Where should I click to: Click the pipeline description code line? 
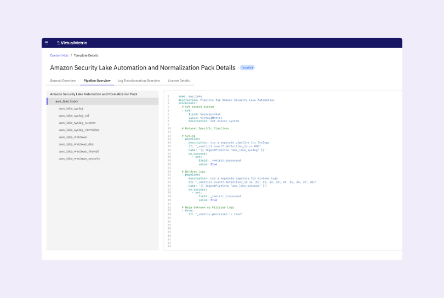[x=226, y=100]
